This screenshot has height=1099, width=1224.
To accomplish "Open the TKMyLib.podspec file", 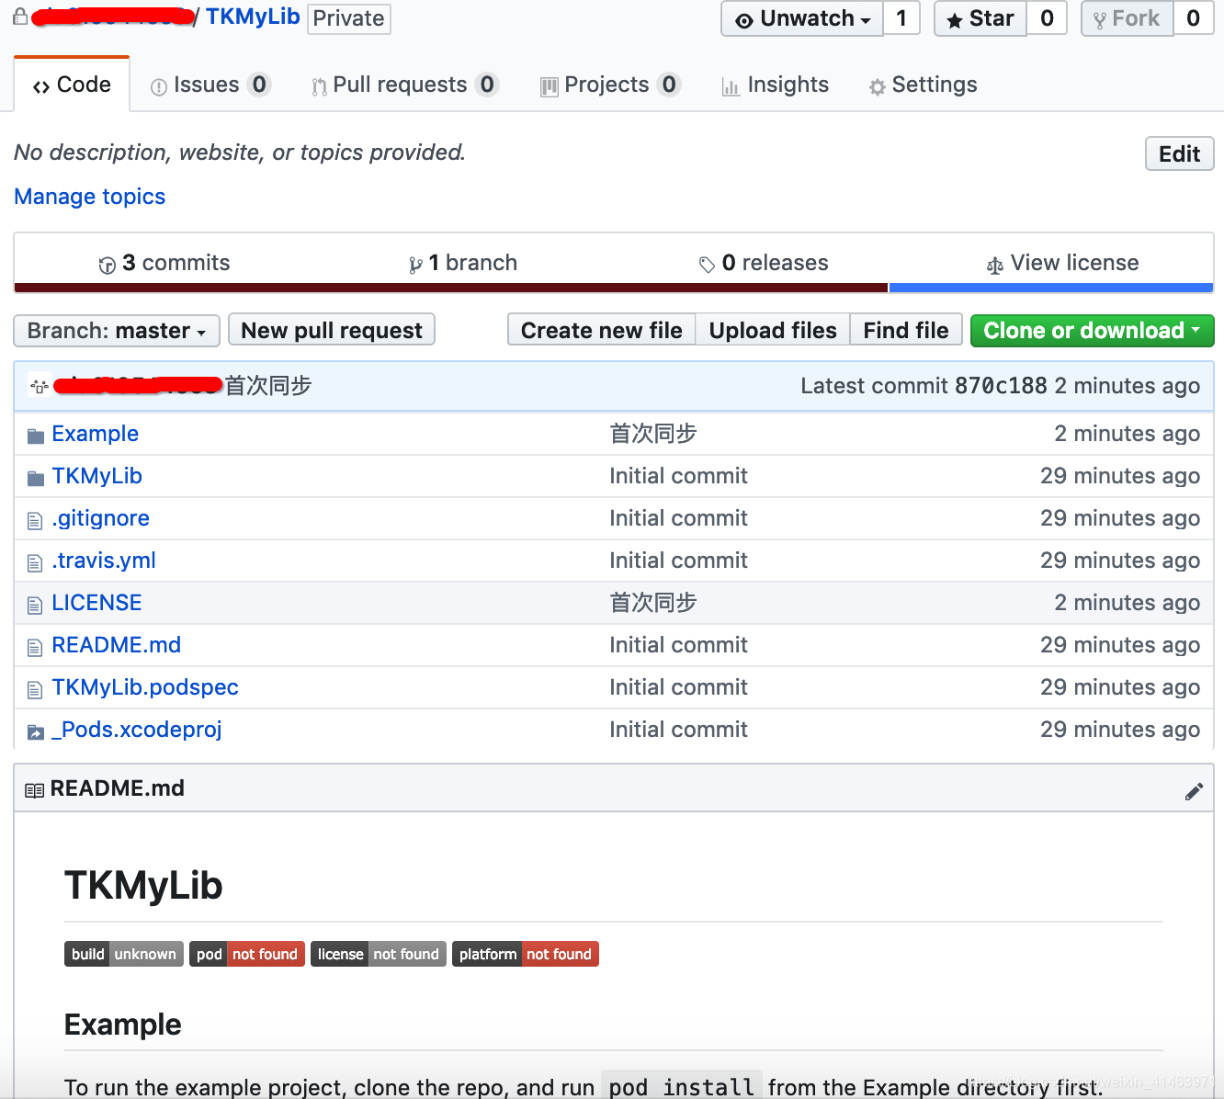I will pyautogui.click(x=145, y=687).
